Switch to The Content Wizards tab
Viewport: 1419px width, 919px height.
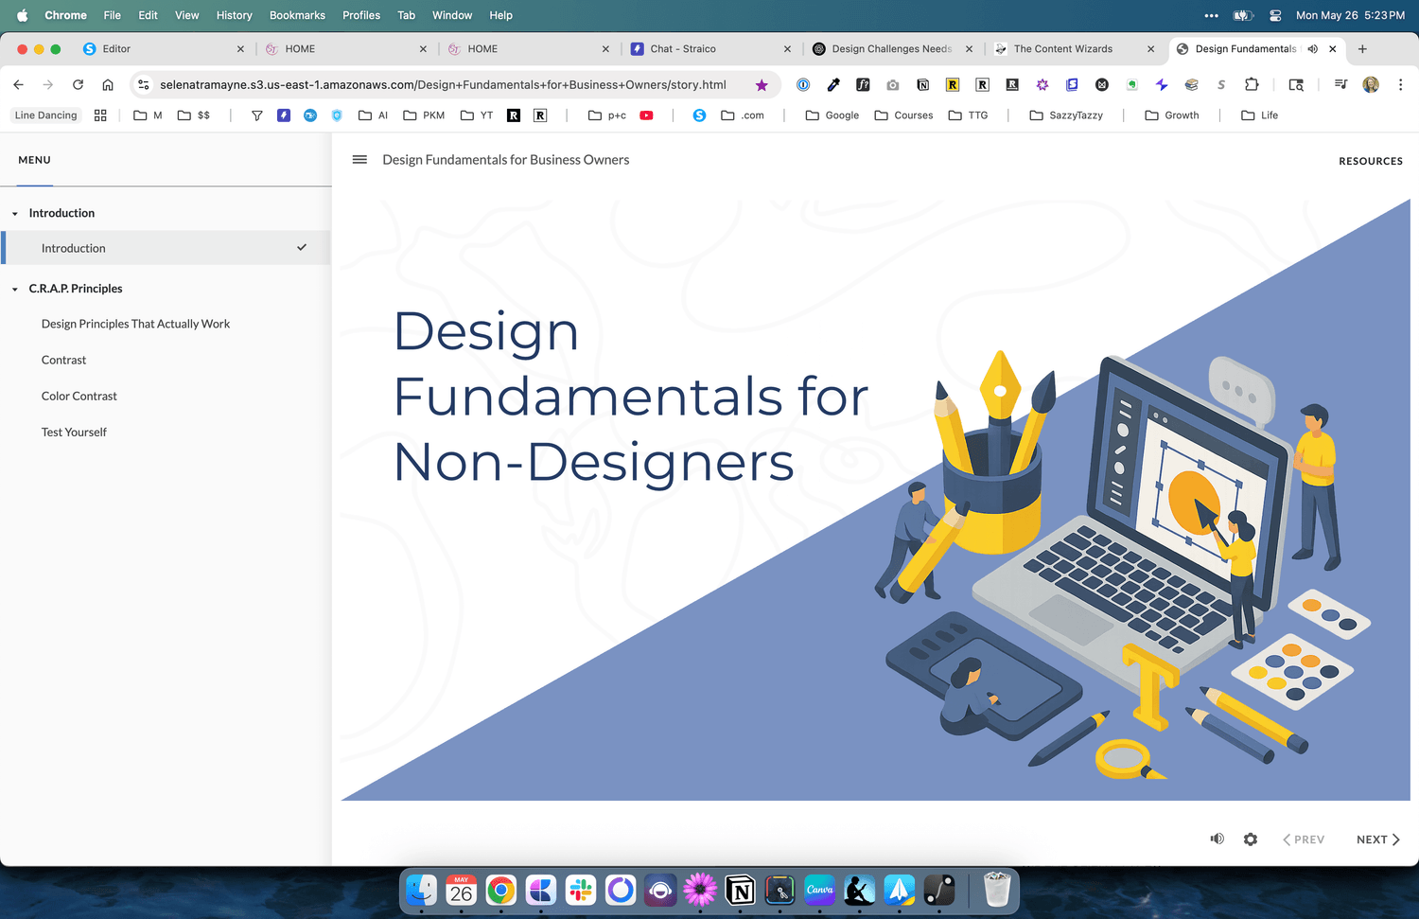coord(1062,49)
